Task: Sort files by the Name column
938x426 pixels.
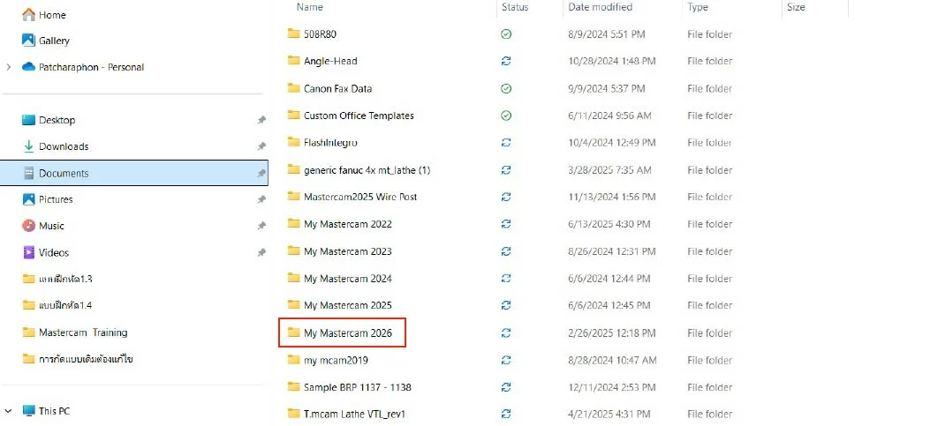Action: coord(310,7)
